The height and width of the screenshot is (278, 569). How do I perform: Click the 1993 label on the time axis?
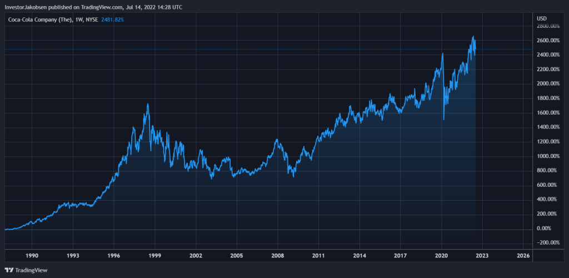click(73, 256)
